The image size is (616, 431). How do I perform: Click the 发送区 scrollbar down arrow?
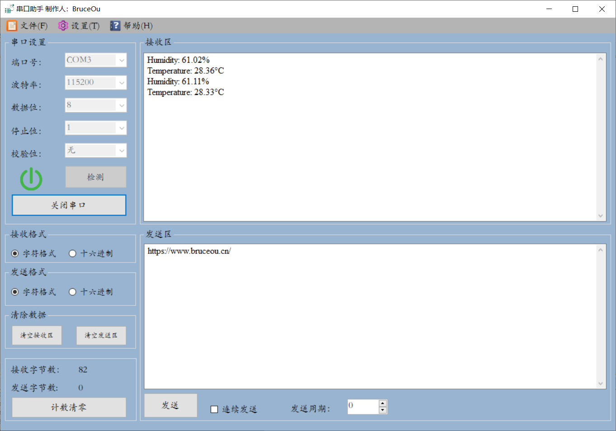coord(601,384)
